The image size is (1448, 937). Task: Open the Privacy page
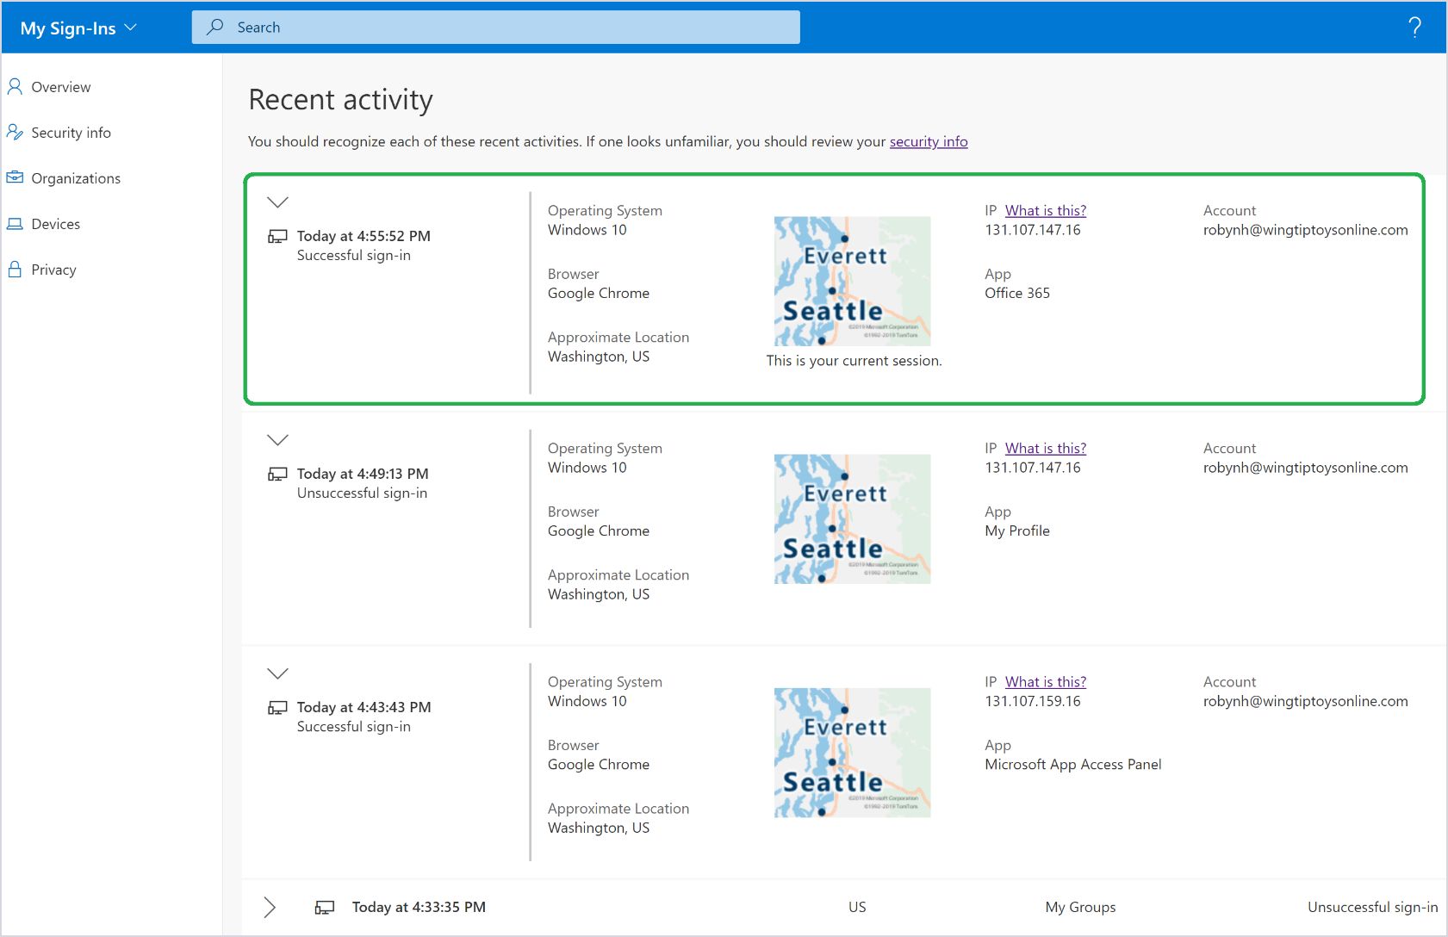point(53,270)
